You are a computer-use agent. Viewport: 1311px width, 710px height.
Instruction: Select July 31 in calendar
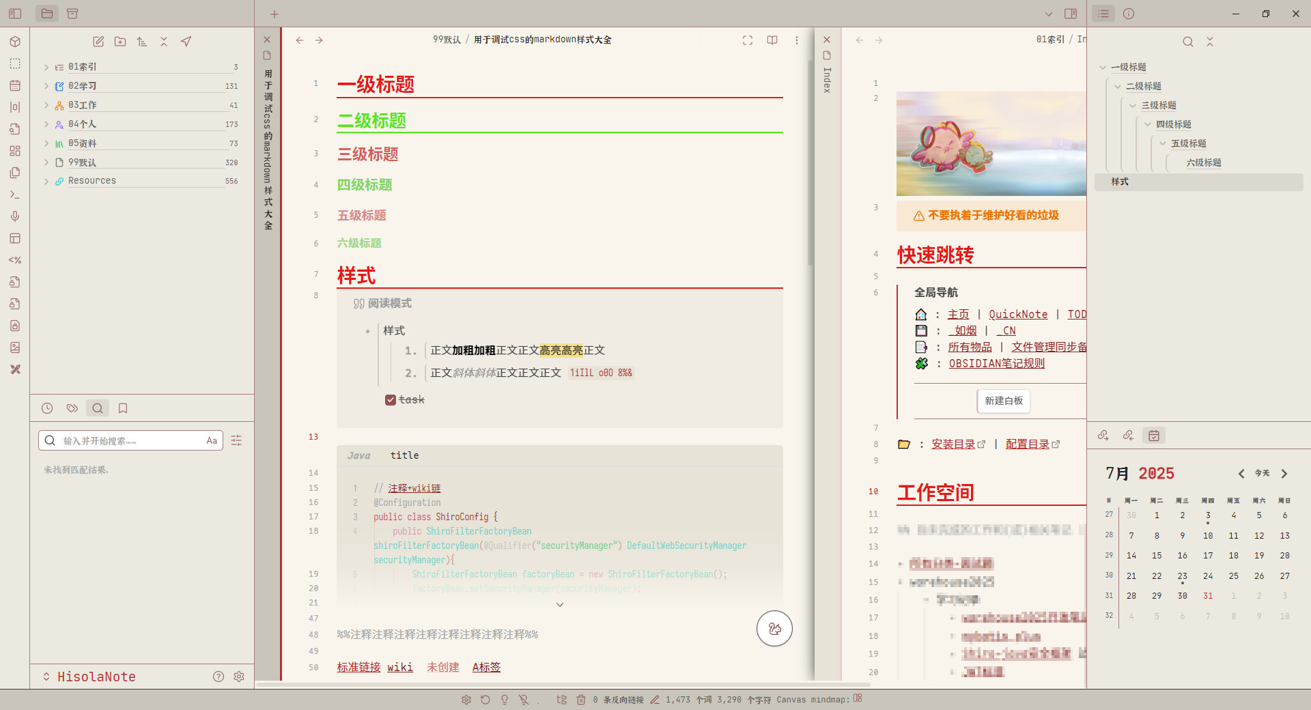[x=1208, y=596]
